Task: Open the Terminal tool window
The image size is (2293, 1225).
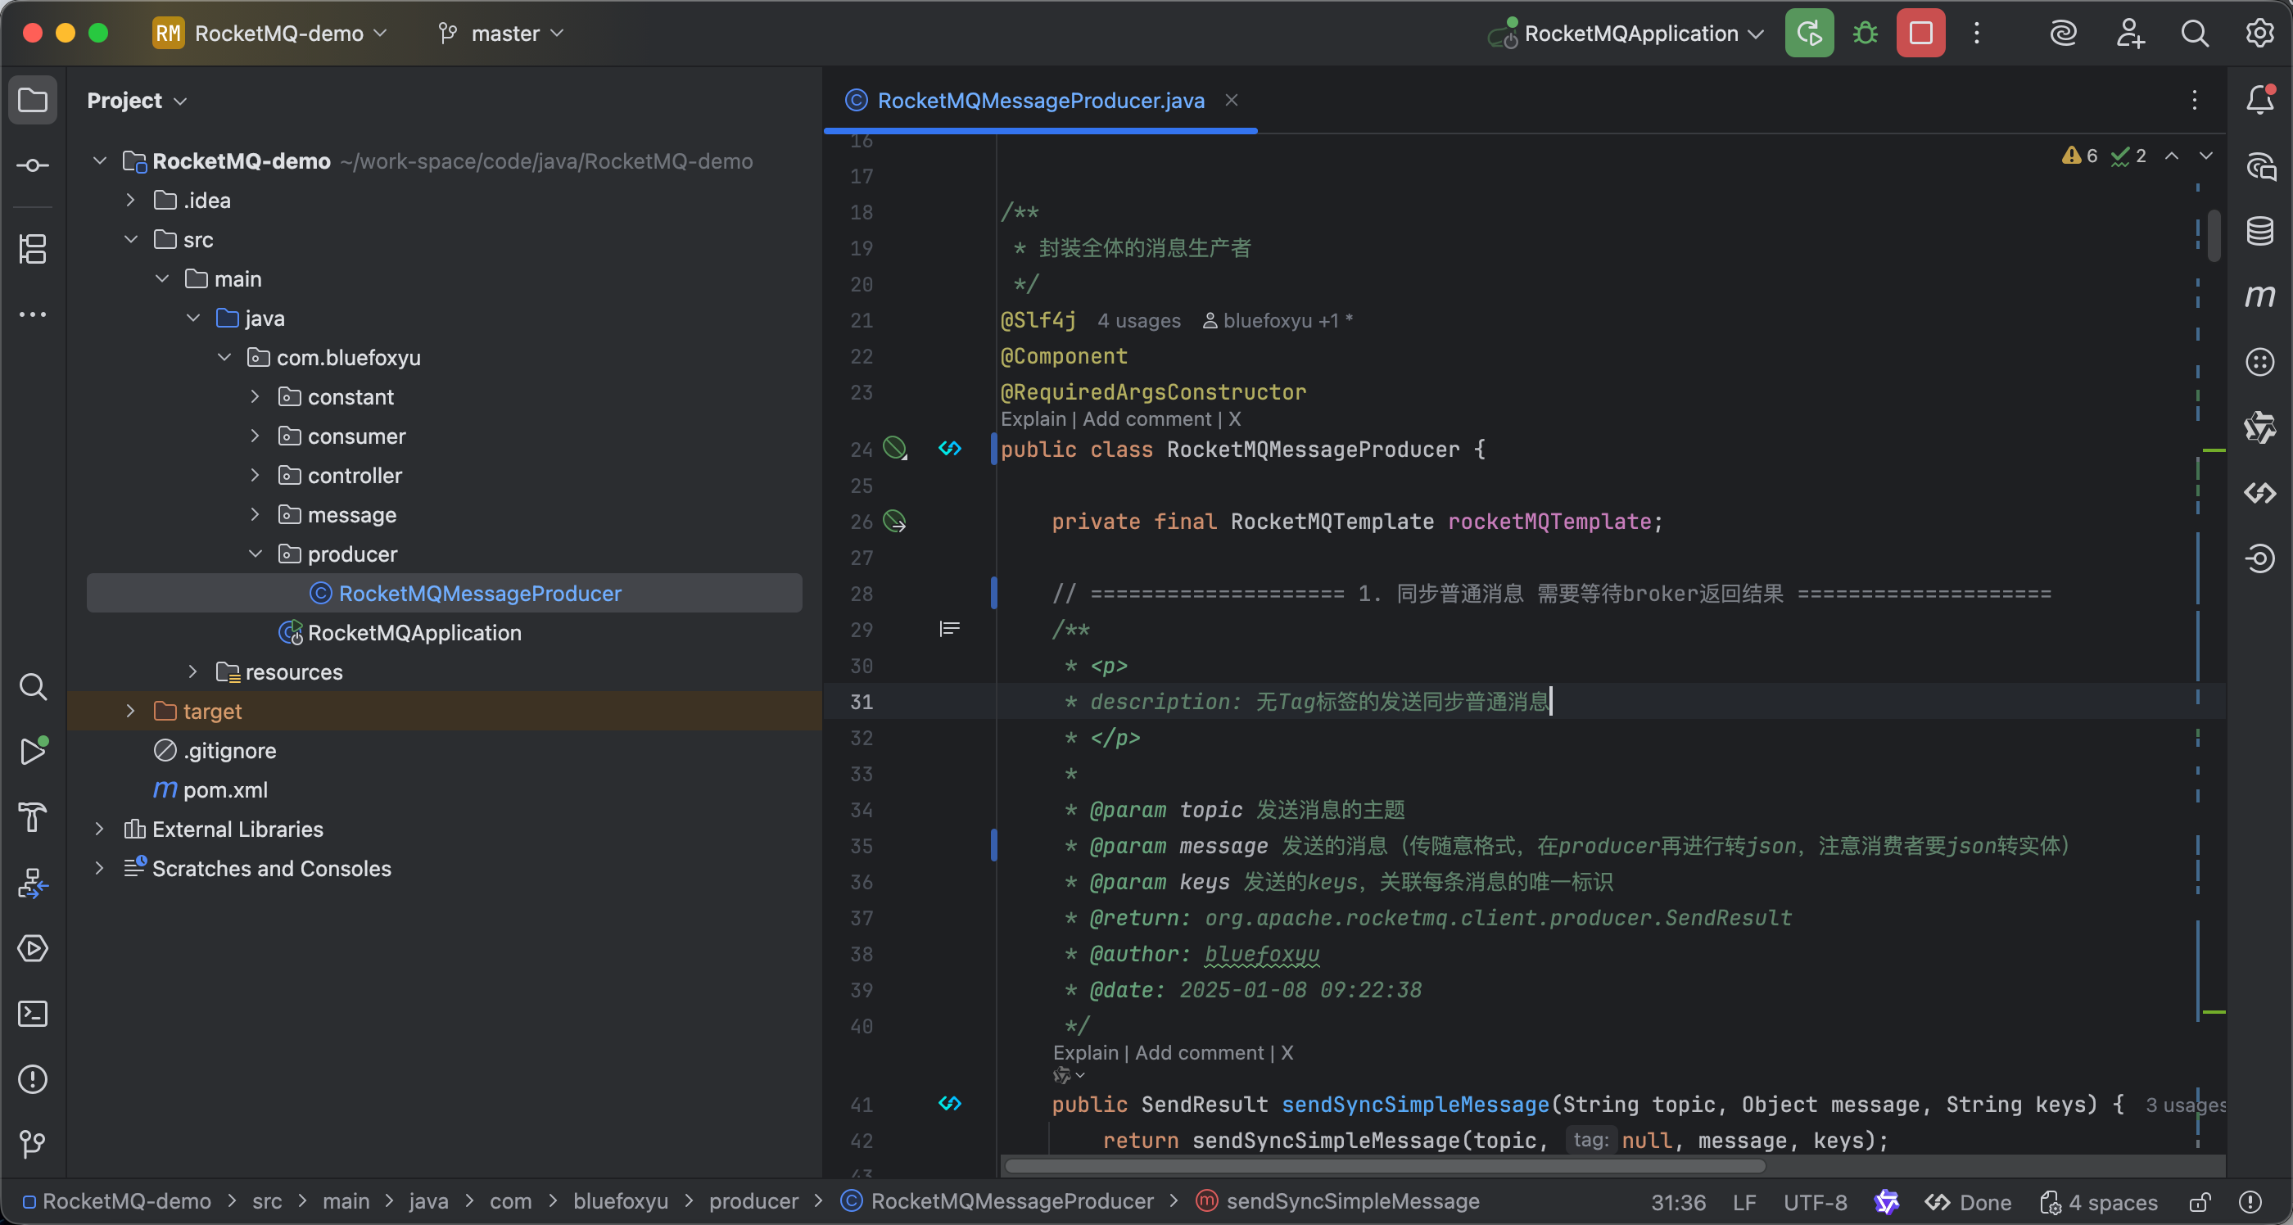Action: click(x=33, y=1013)
